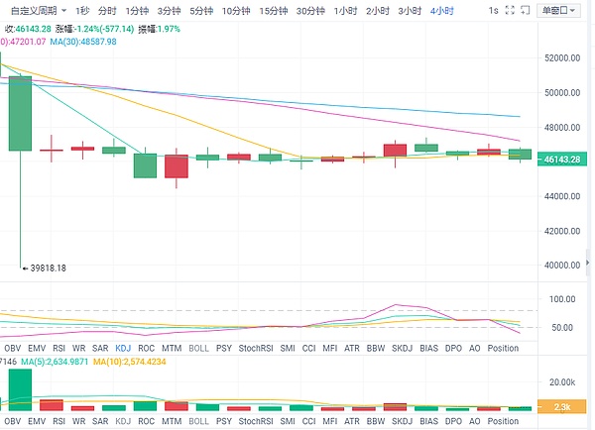Toggle the StochRSI indicator
Screen dimensions: 595x430
pos(255,349)
